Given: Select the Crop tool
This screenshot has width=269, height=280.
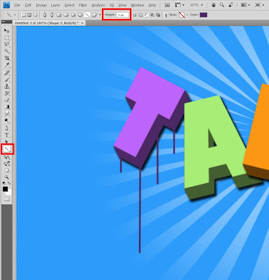Looking at the screenshot, I should 7,58.
